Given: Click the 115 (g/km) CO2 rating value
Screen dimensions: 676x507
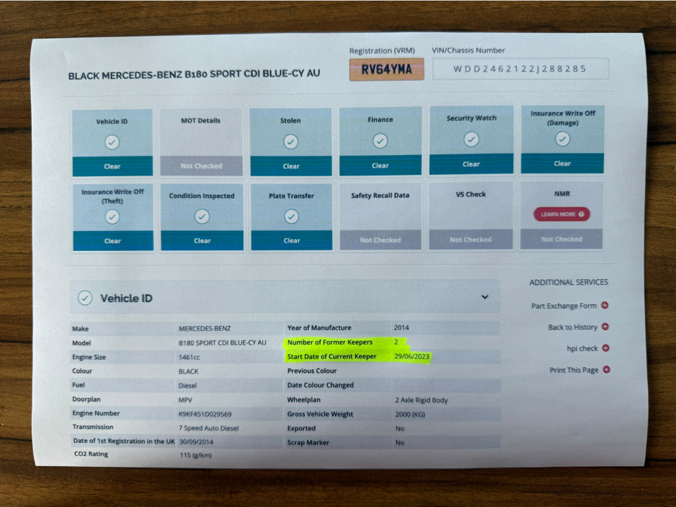Looking at the screenshot, I should click(195, 456).
